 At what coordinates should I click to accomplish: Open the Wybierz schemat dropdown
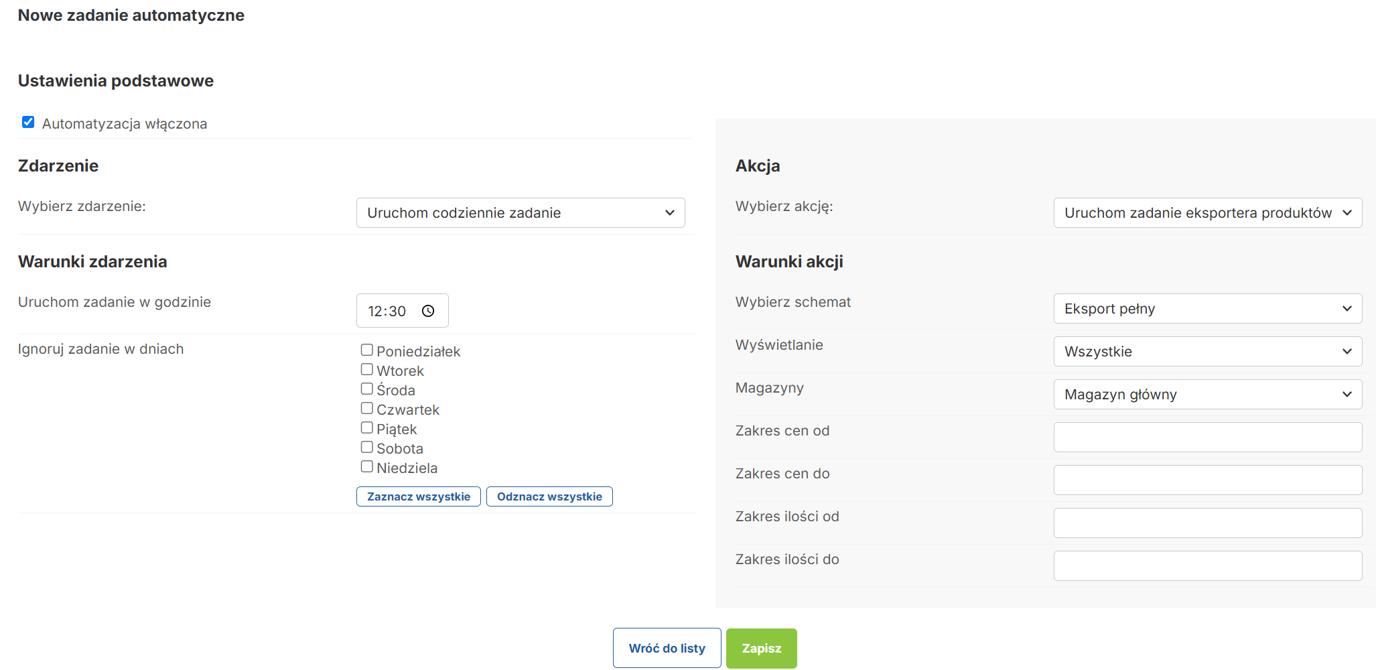click(1207, 309)
